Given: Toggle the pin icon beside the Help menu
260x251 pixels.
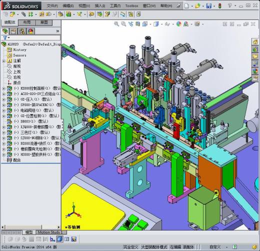Looking at the screenshot, I should (x=178, y=6).
